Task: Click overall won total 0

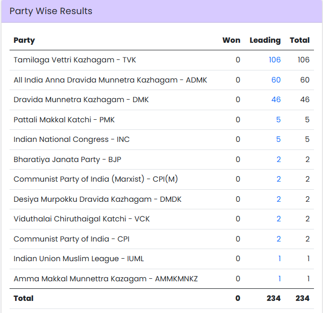Action: click(238, 298)
